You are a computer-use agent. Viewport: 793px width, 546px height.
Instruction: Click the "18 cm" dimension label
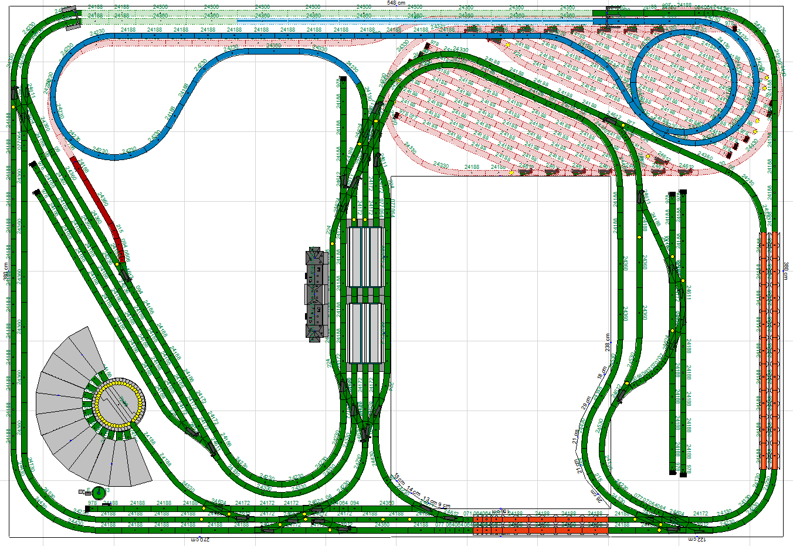tap(601, 373)
